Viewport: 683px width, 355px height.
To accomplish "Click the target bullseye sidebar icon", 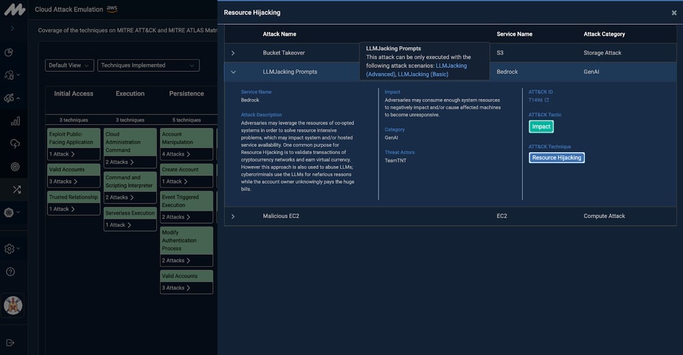I will pos(15,166).
